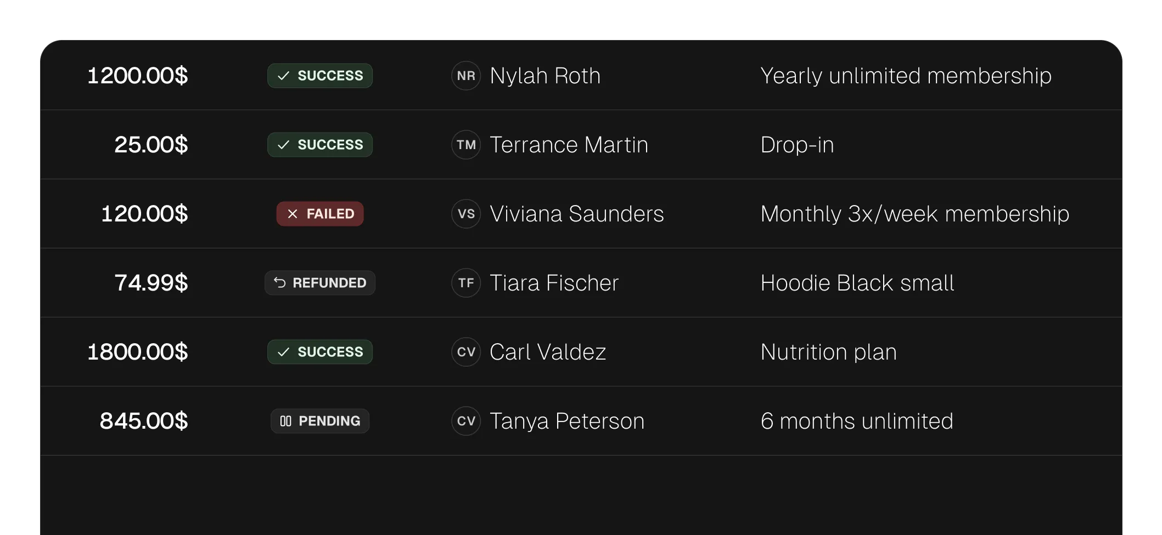Image resolution: width=1162 pixels, height=535 pixels.
Task: Click the Yearly unlimited membership description
Action: coord(906,76)
